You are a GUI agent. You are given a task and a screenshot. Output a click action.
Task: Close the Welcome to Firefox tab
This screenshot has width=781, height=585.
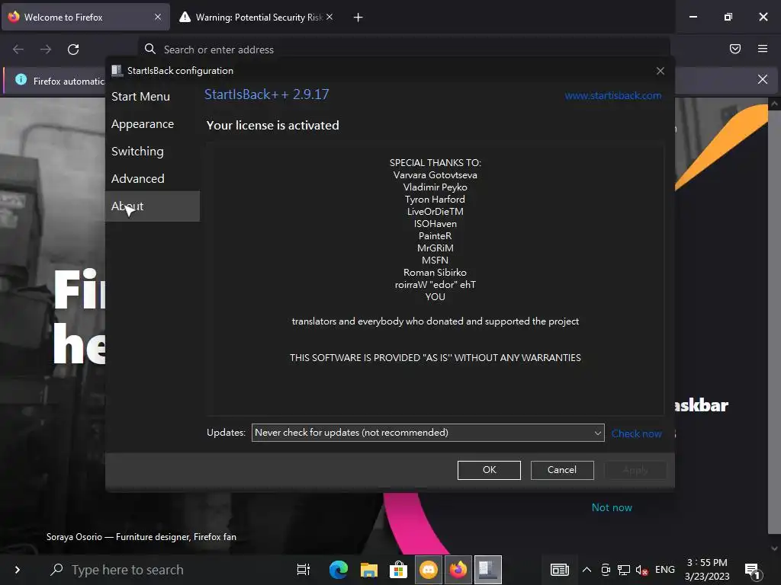pos(158,17)
